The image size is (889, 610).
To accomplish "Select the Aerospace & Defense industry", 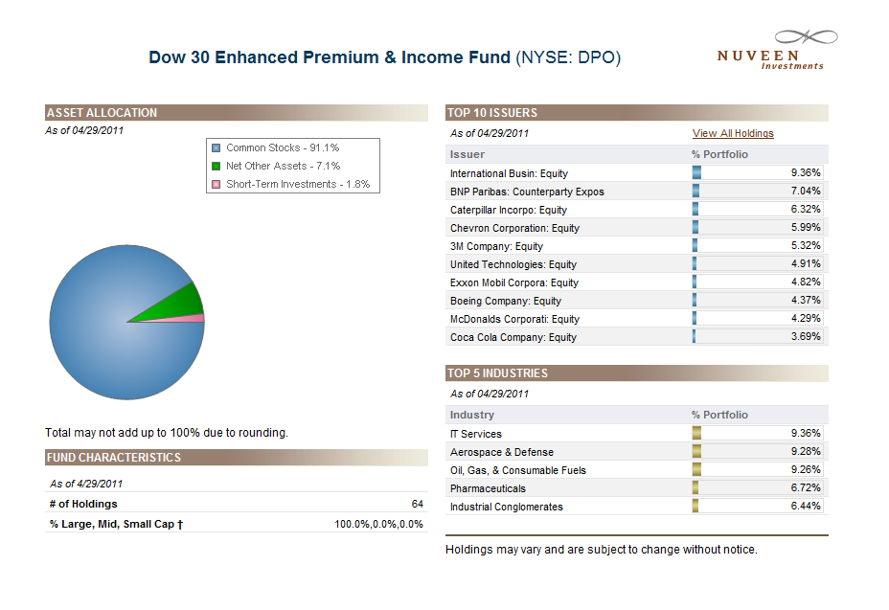I will [x=502, y=452].
